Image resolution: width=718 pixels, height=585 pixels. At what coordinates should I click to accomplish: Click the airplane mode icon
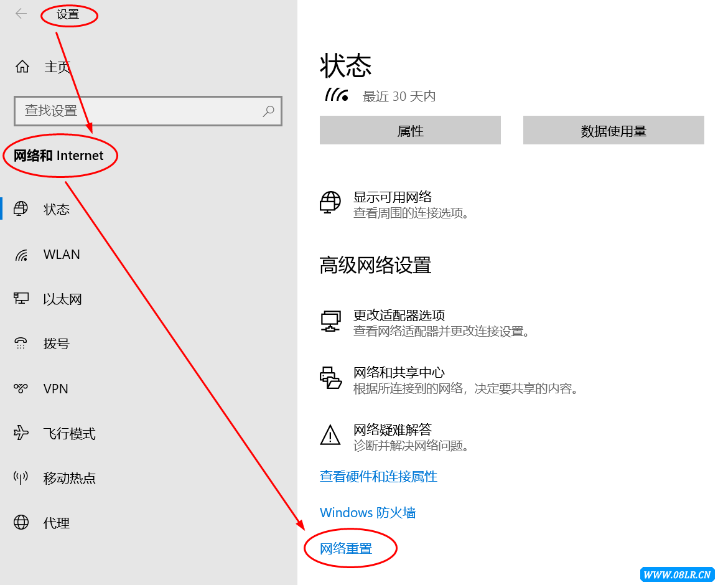coord(21,433)
